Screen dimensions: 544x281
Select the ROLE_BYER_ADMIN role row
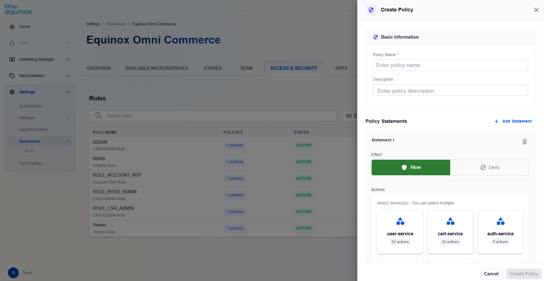click(223, 195)
